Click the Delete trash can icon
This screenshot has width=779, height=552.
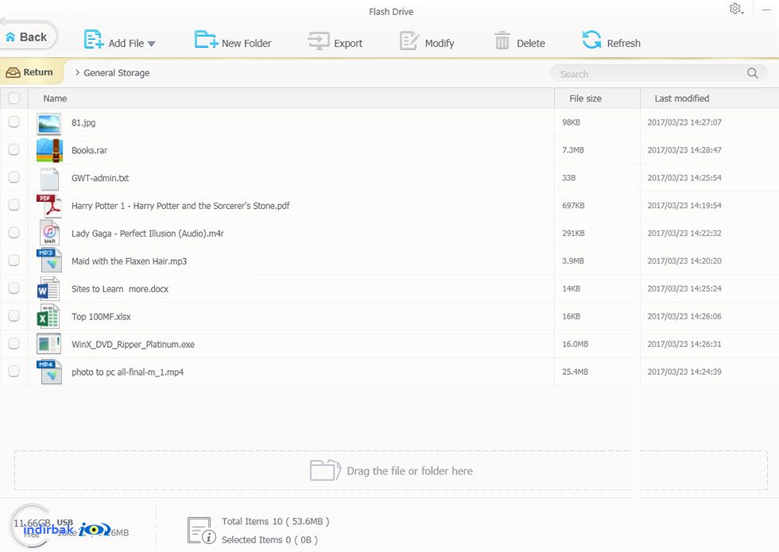502,41
